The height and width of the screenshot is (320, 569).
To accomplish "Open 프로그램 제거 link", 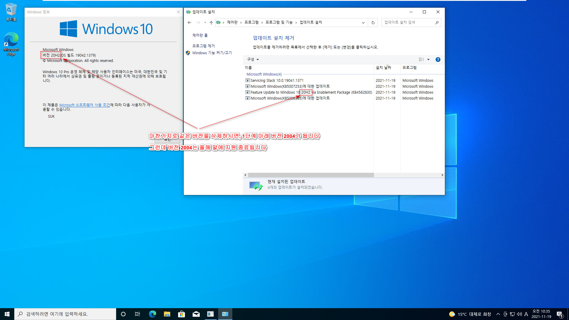I will 203,46.
